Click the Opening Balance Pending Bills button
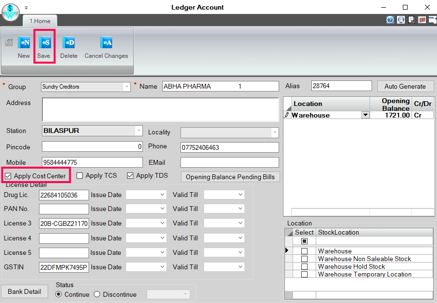This screenshot has width=437, height=303. pos(230,177)
